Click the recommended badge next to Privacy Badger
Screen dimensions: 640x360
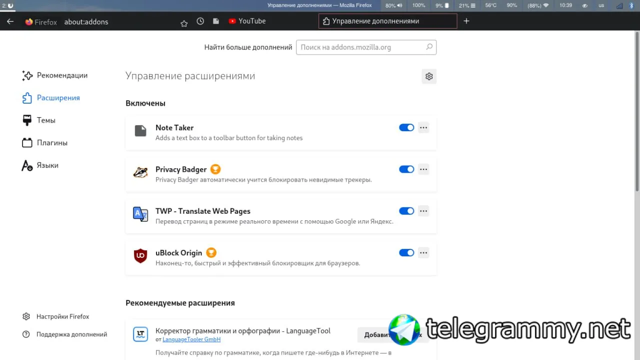click(x=215, y=169)
